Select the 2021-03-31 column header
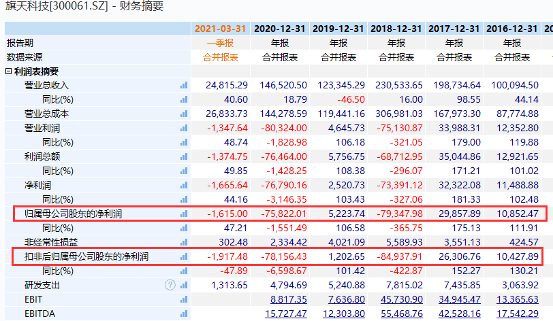Image resolution: width=553 pixels, height=321 pixels. 221,29
